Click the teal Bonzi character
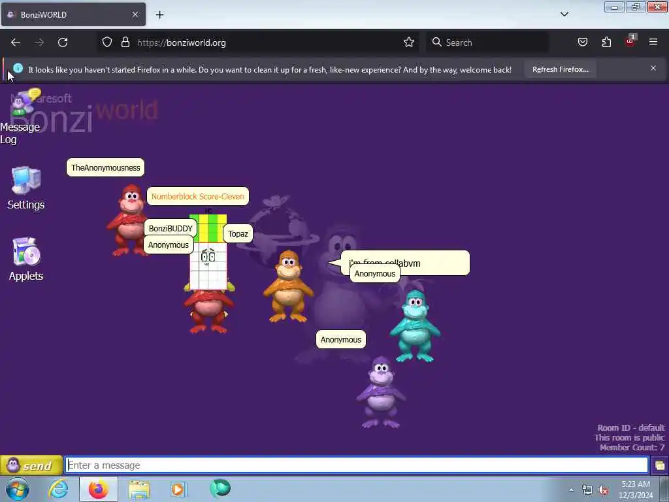669x502 pixels. point(415,326)
